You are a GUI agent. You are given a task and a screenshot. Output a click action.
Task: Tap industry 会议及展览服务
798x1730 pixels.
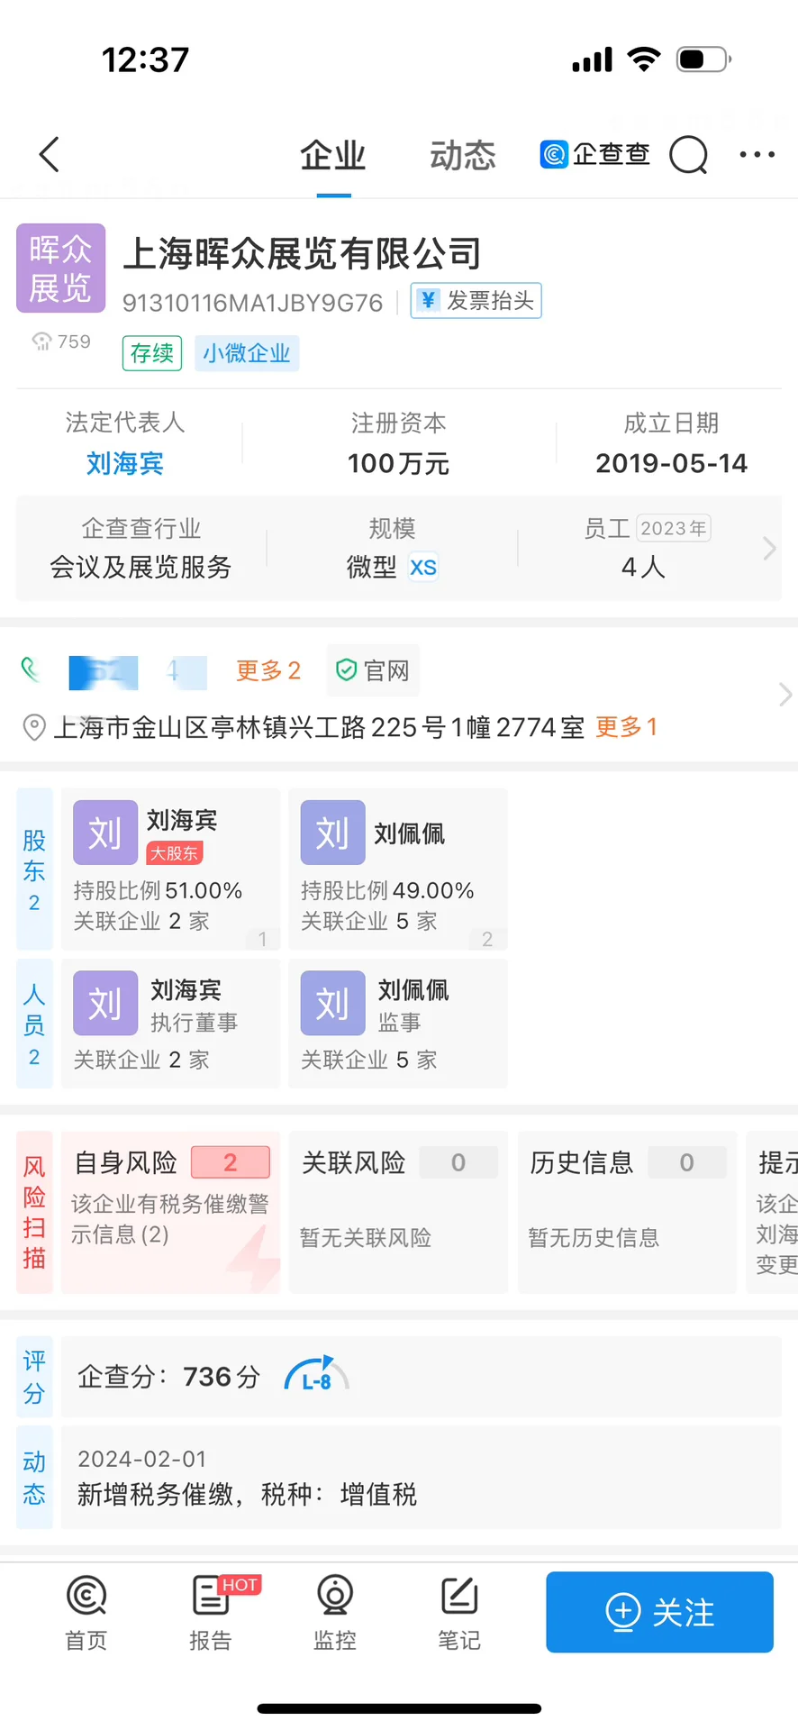pos(141,567)
